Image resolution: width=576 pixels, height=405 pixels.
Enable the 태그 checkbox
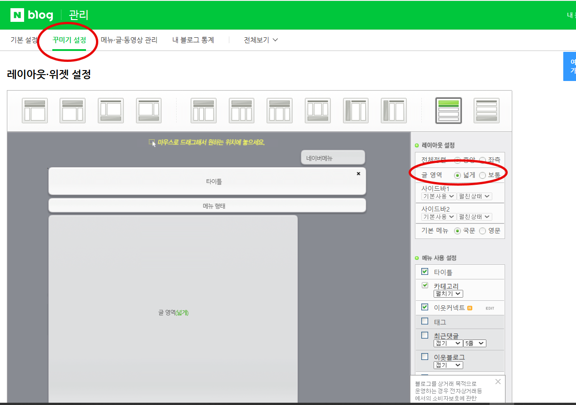pos(424,321)
